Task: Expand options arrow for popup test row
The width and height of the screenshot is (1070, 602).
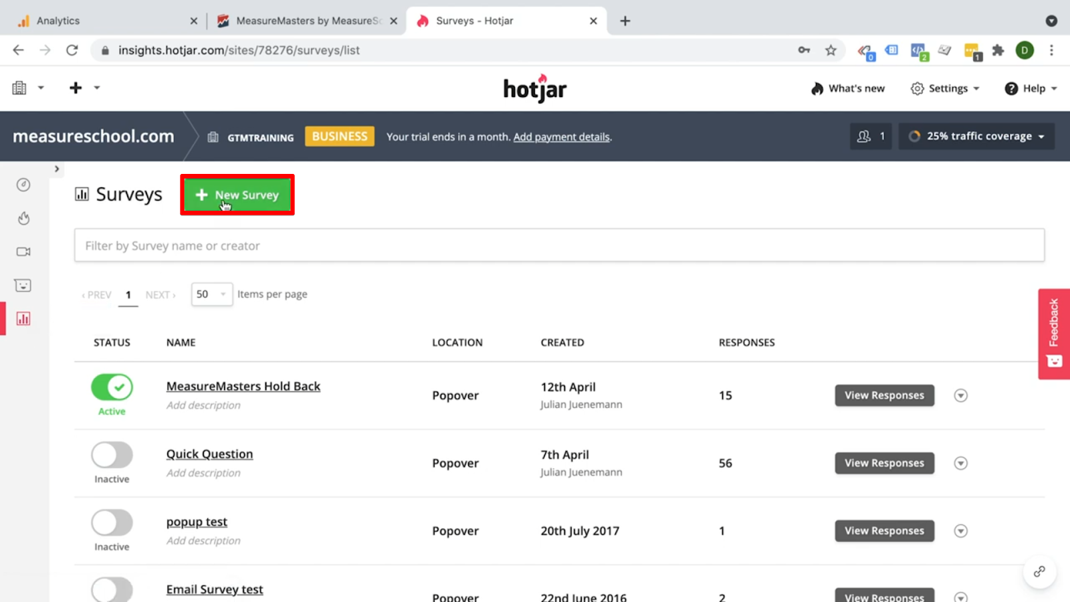Action: [x=961, y=530]
